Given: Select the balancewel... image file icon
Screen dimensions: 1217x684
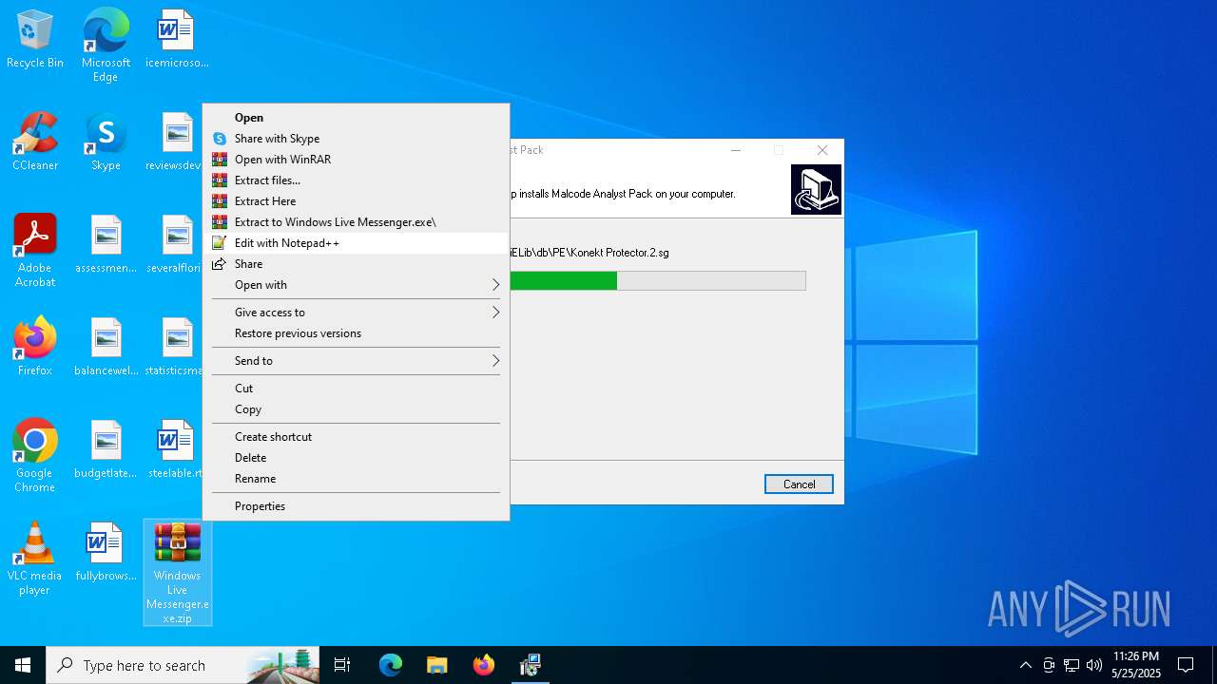Looking at the screenshot, I should pos(106,347).
